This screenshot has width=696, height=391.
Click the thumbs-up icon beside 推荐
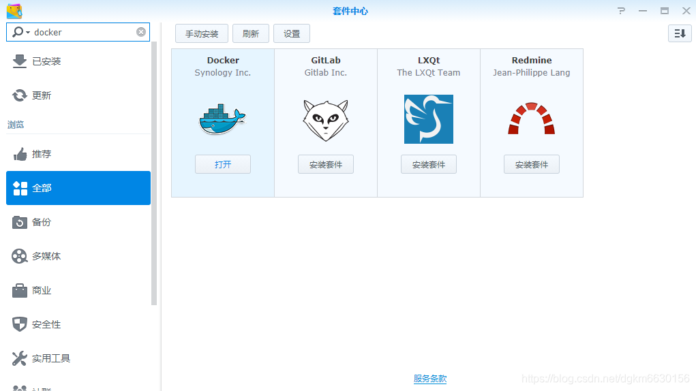[x=20, y=154]
